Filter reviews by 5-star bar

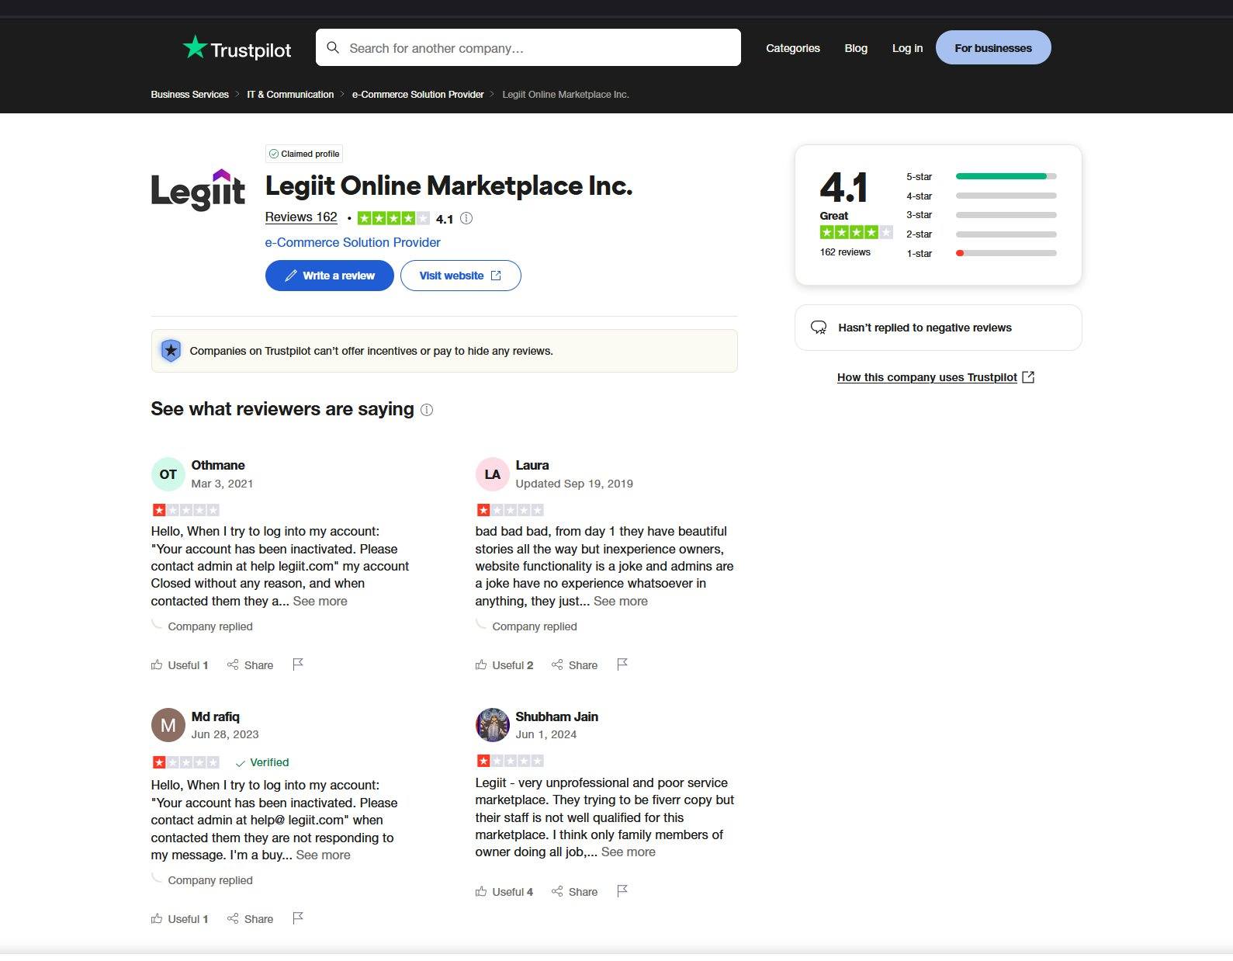click(x=1006, y=176)
